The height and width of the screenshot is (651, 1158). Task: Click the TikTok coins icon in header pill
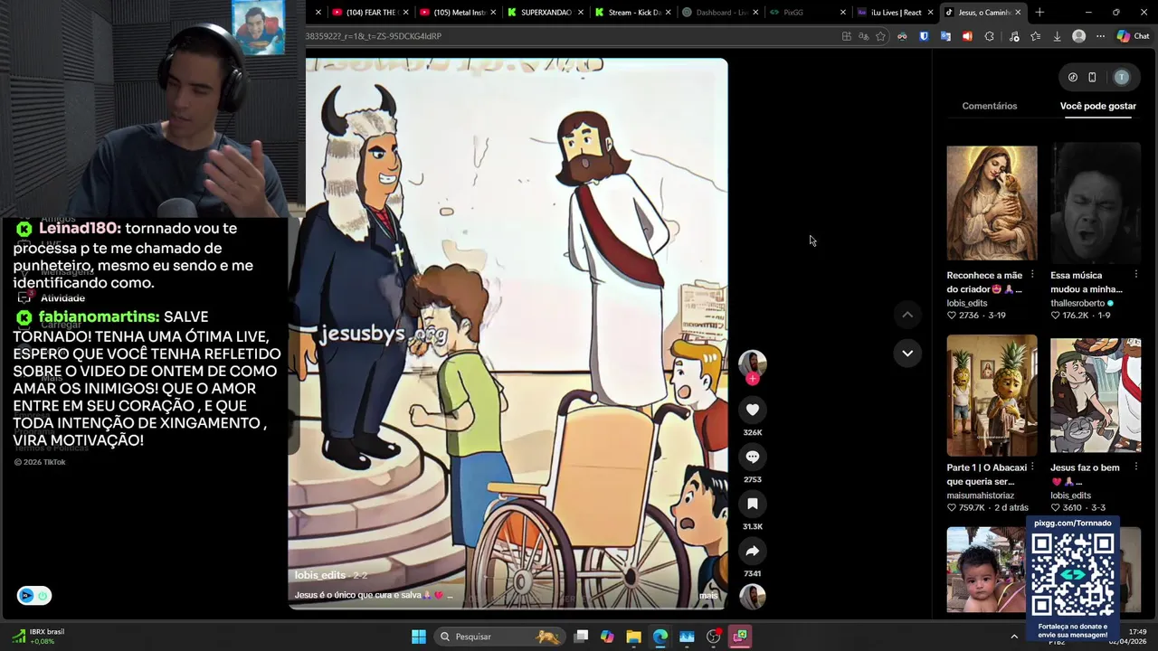1073,77
